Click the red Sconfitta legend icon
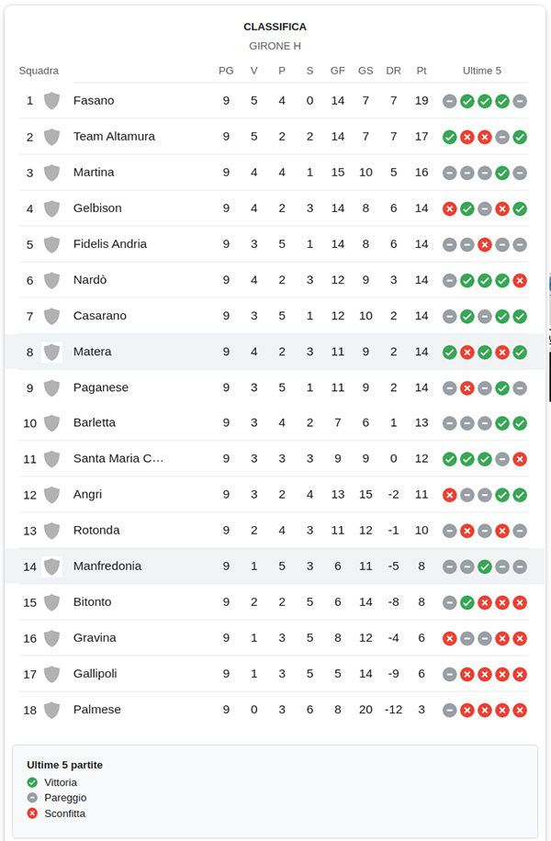This screenshot has width=551, height=841. click(x=32, y=813)
